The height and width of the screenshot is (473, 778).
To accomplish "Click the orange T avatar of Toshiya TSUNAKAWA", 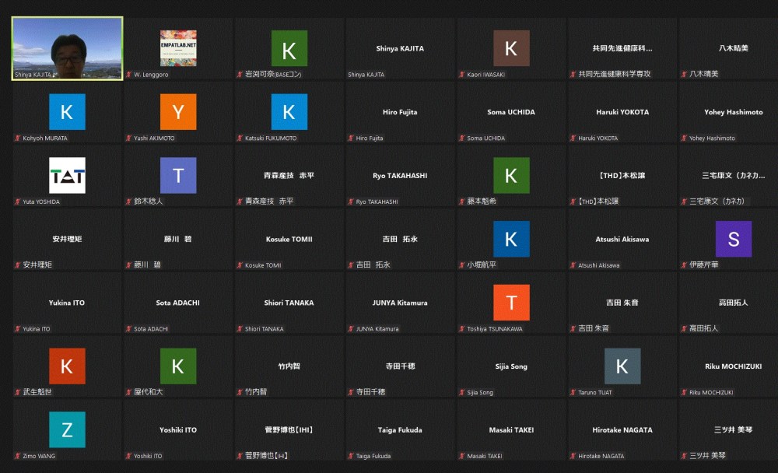I will pos(511,303).
